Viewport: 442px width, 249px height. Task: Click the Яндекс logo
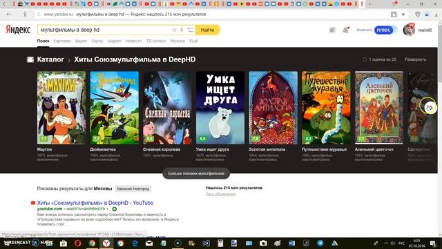click(19, 29)
